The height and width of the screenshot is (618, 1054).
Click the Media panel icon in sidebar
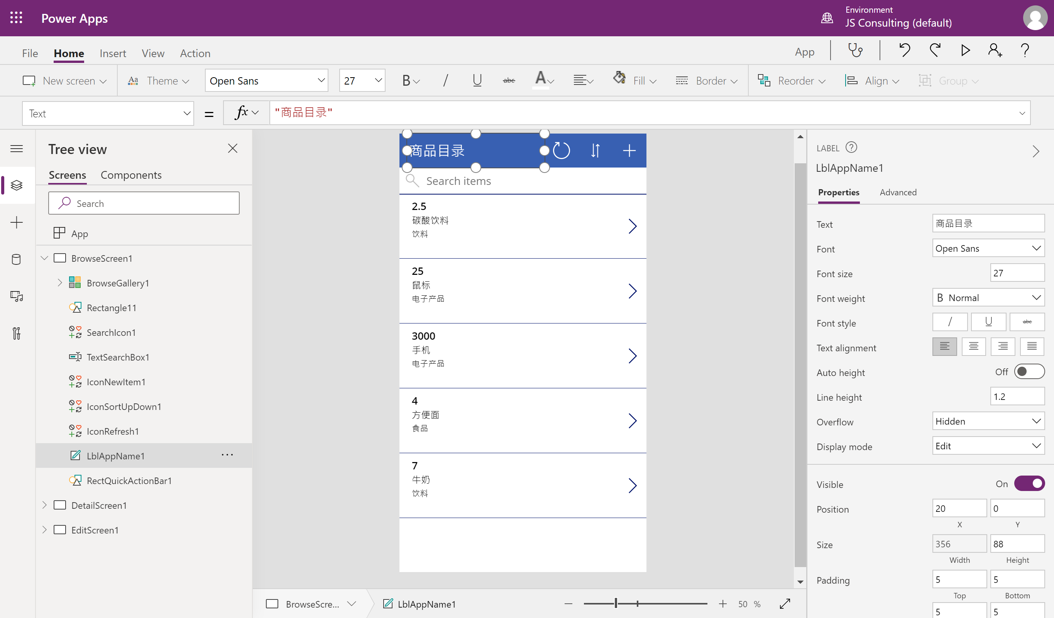coord(17,296)
